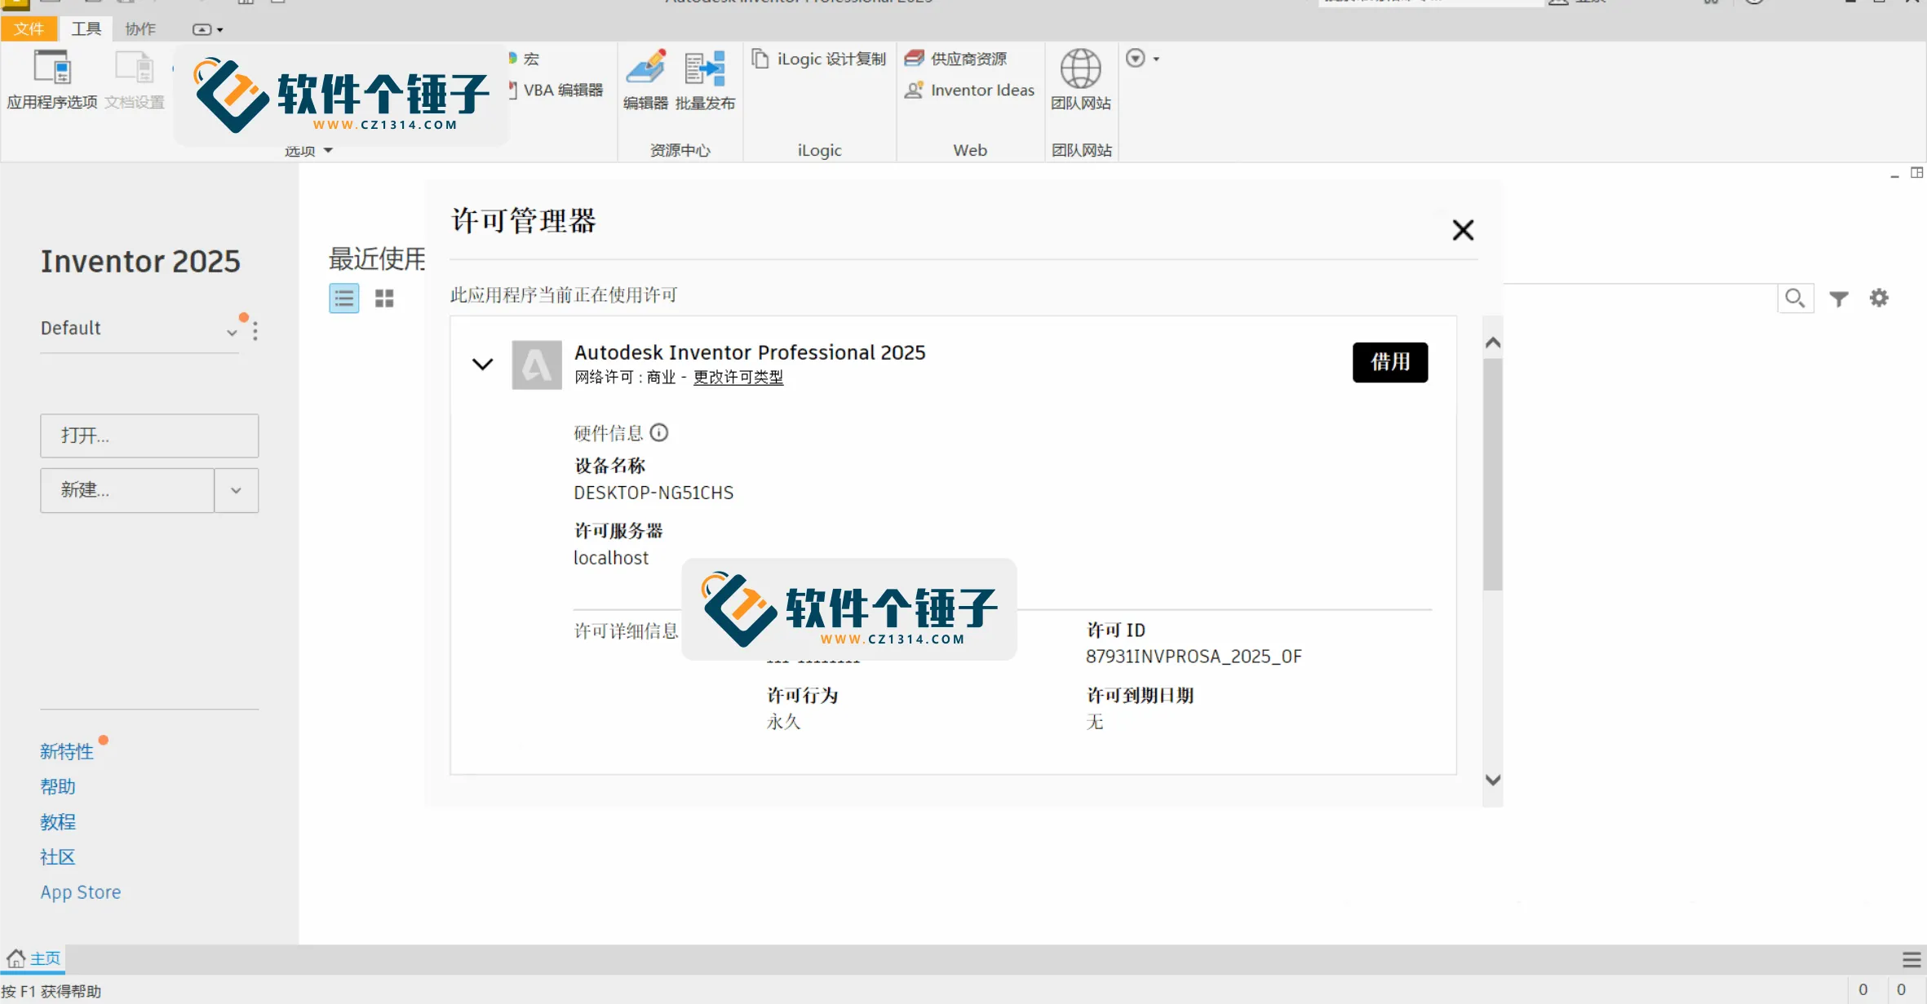Open Batch Publish (批量发布)

pyautogui.click(x=705, y=79)
